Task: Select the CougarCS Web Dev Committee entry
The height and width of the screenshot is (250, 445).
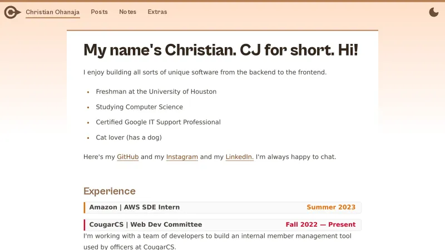Action: [146, 225]
